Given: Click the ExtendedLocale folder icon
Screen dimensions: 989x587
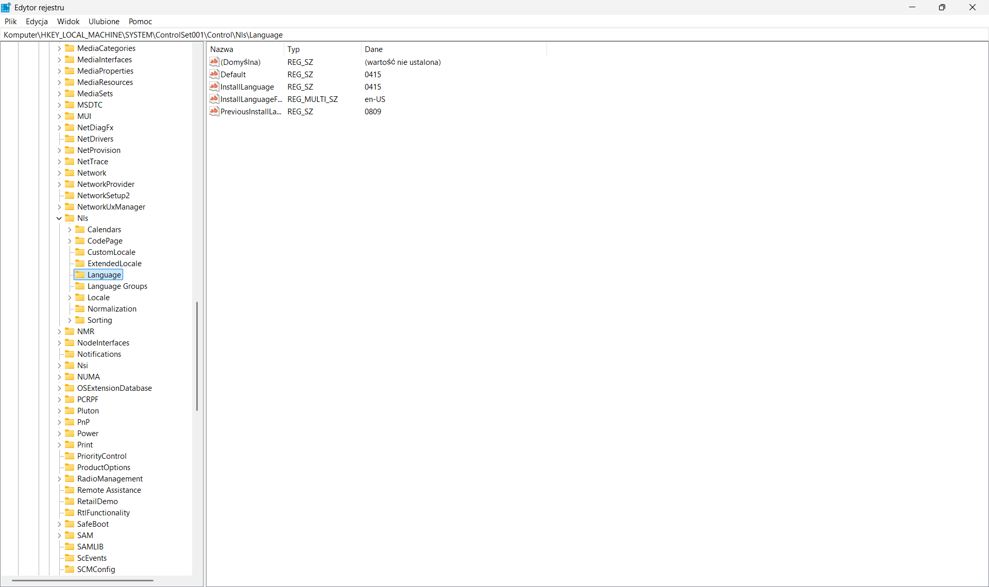Looking at the screenshot, I should click(80, 263).
